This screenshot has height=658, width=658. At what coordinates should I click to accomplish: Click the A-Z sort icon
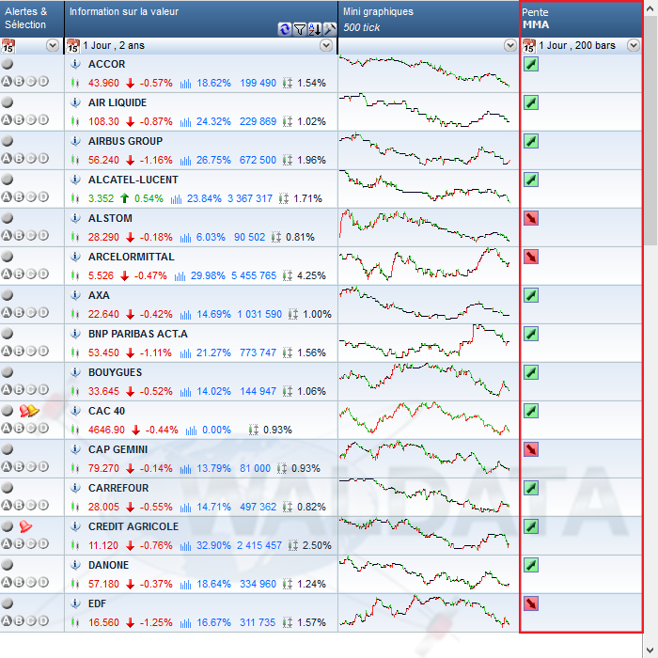point(315,29)
